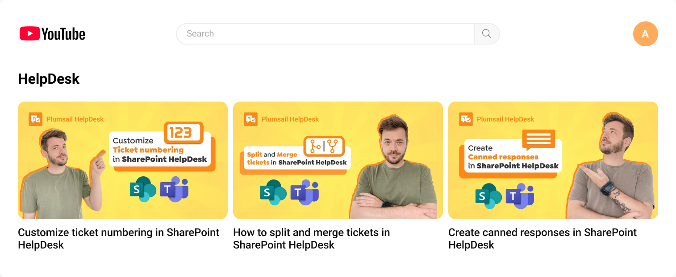Focus the Search input field

(x=325, y=34)
